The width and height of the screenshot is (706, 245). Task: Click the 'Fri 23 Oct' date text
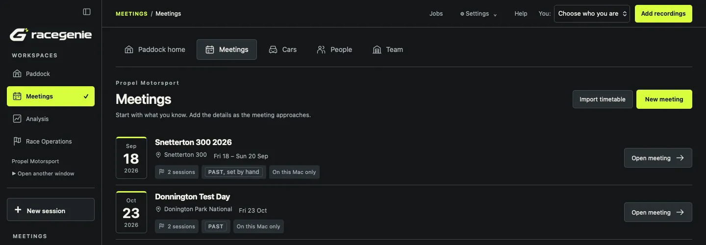click(x=253, y=211)
